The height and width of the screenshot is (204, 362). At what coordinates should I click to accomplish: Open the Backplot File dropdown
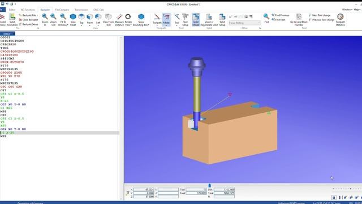(28, 15)
